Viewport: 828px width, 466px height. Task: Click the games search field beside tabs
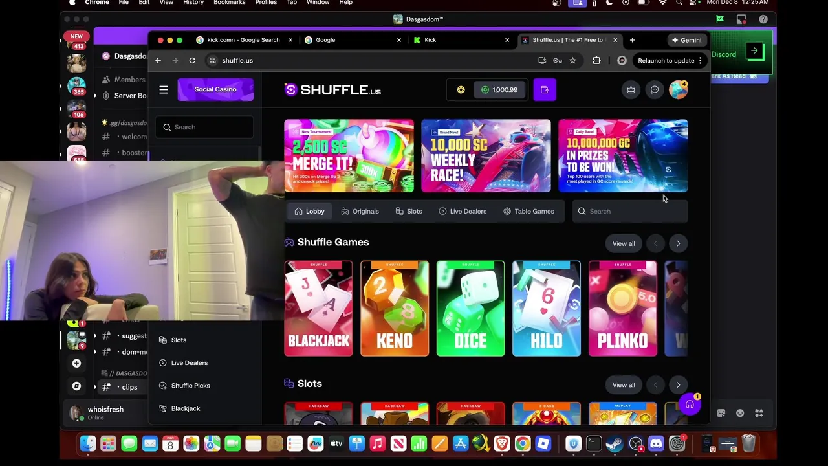(630, 211)
